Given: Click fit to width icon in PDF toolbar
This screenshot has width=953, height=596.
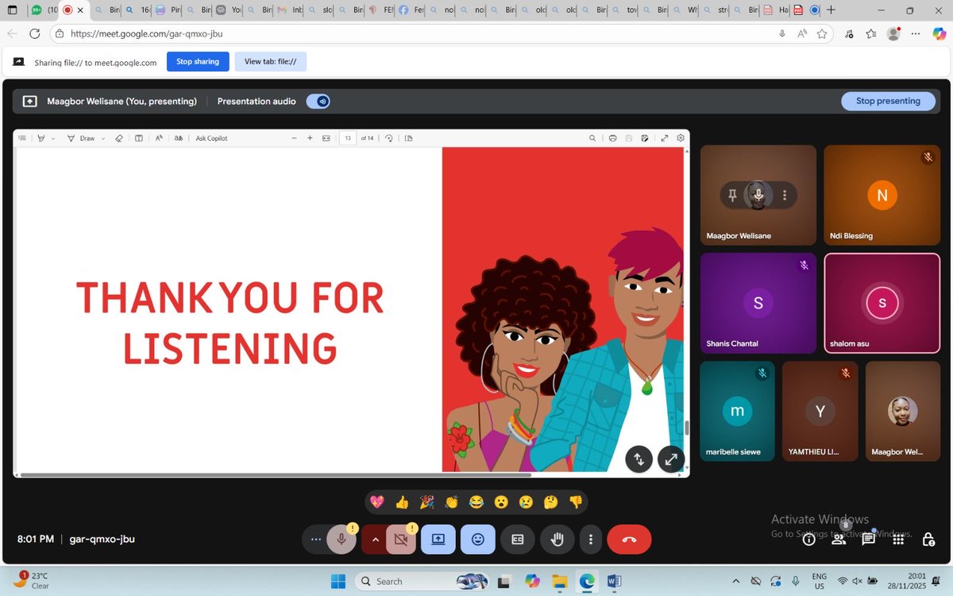Looking at the screenshot, I should coord(326,138).
